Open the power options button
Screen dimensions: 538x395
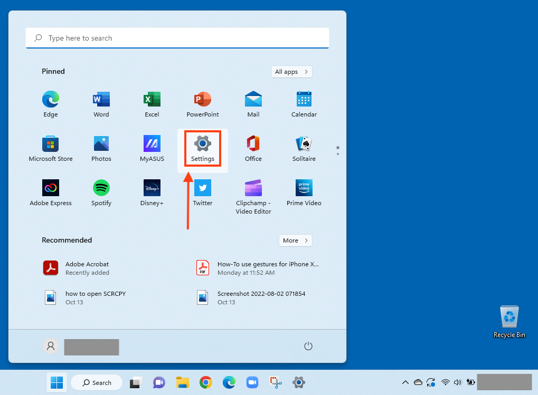[308, 346]
